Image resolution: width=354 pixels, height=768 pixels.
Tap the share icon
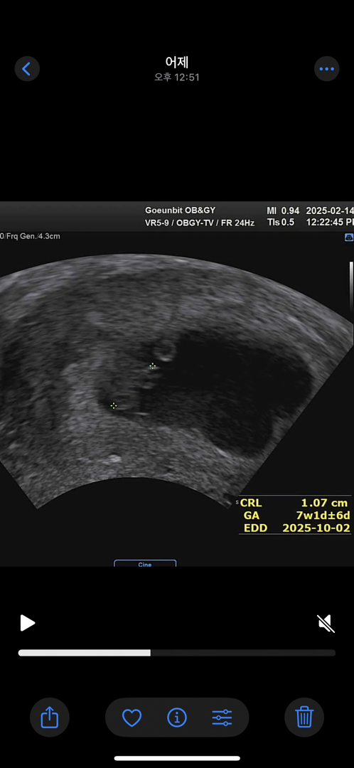click(x=50, y=718)
